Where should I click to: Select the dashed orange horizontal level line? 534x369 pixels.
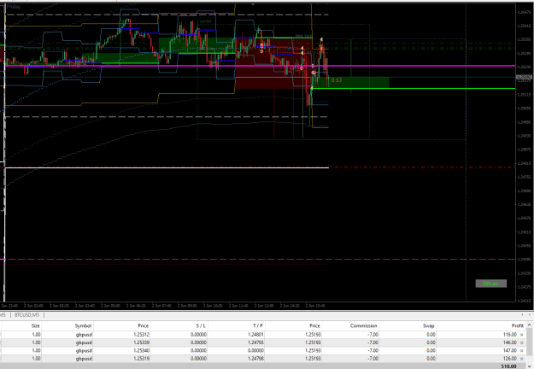259,260
